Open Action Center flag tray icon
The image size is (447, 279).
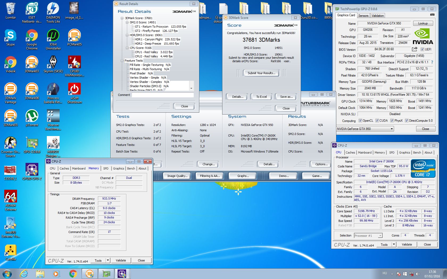[399, 274]
